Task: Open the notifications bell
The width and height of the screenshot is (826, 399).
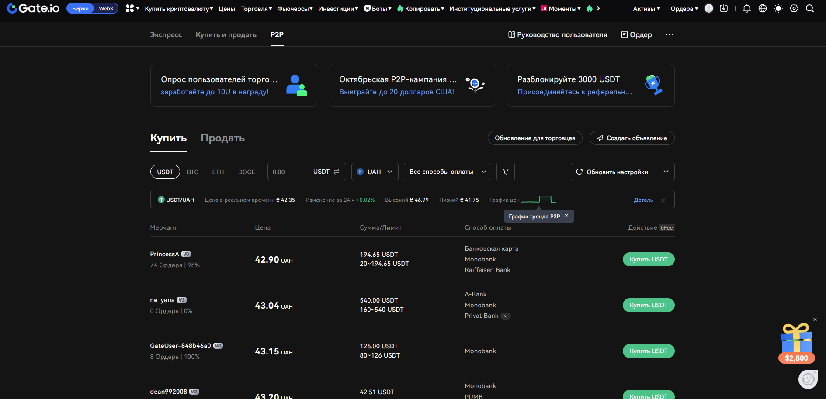Action: click(x=747, y=8)
